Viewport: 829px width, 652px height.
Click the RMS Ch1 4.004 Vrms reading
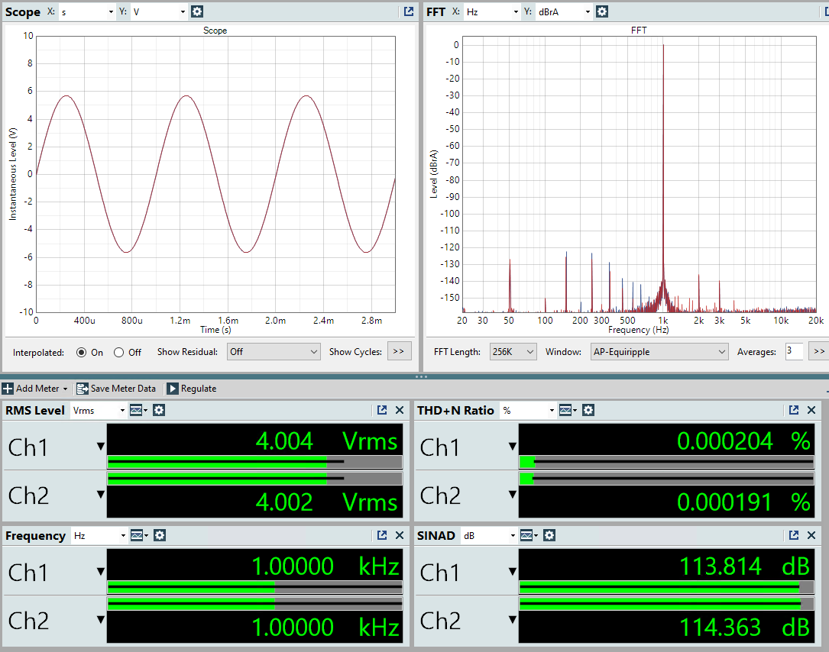pos(327,441)
